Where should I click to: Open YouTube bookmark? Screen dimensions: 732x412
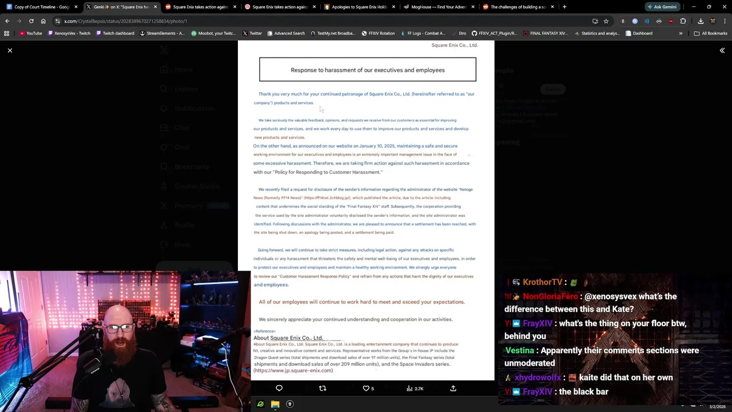point(30,33)
